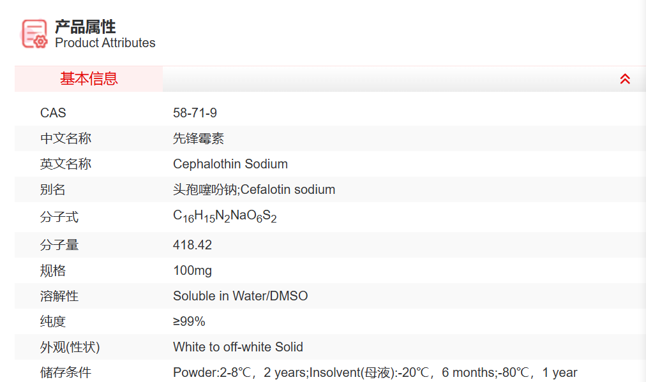Click the 分子式 row label
The image size is (646, 382).
pos(59,217)
